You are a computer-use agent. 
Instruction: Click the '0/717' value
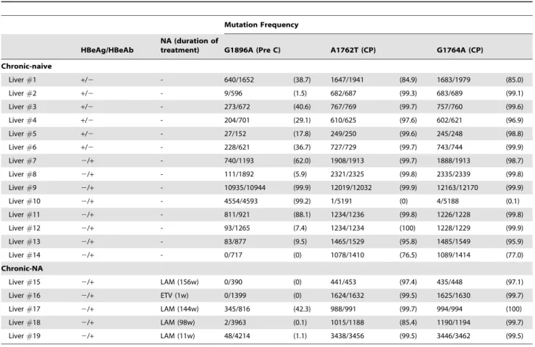click(x=233, y=255)
